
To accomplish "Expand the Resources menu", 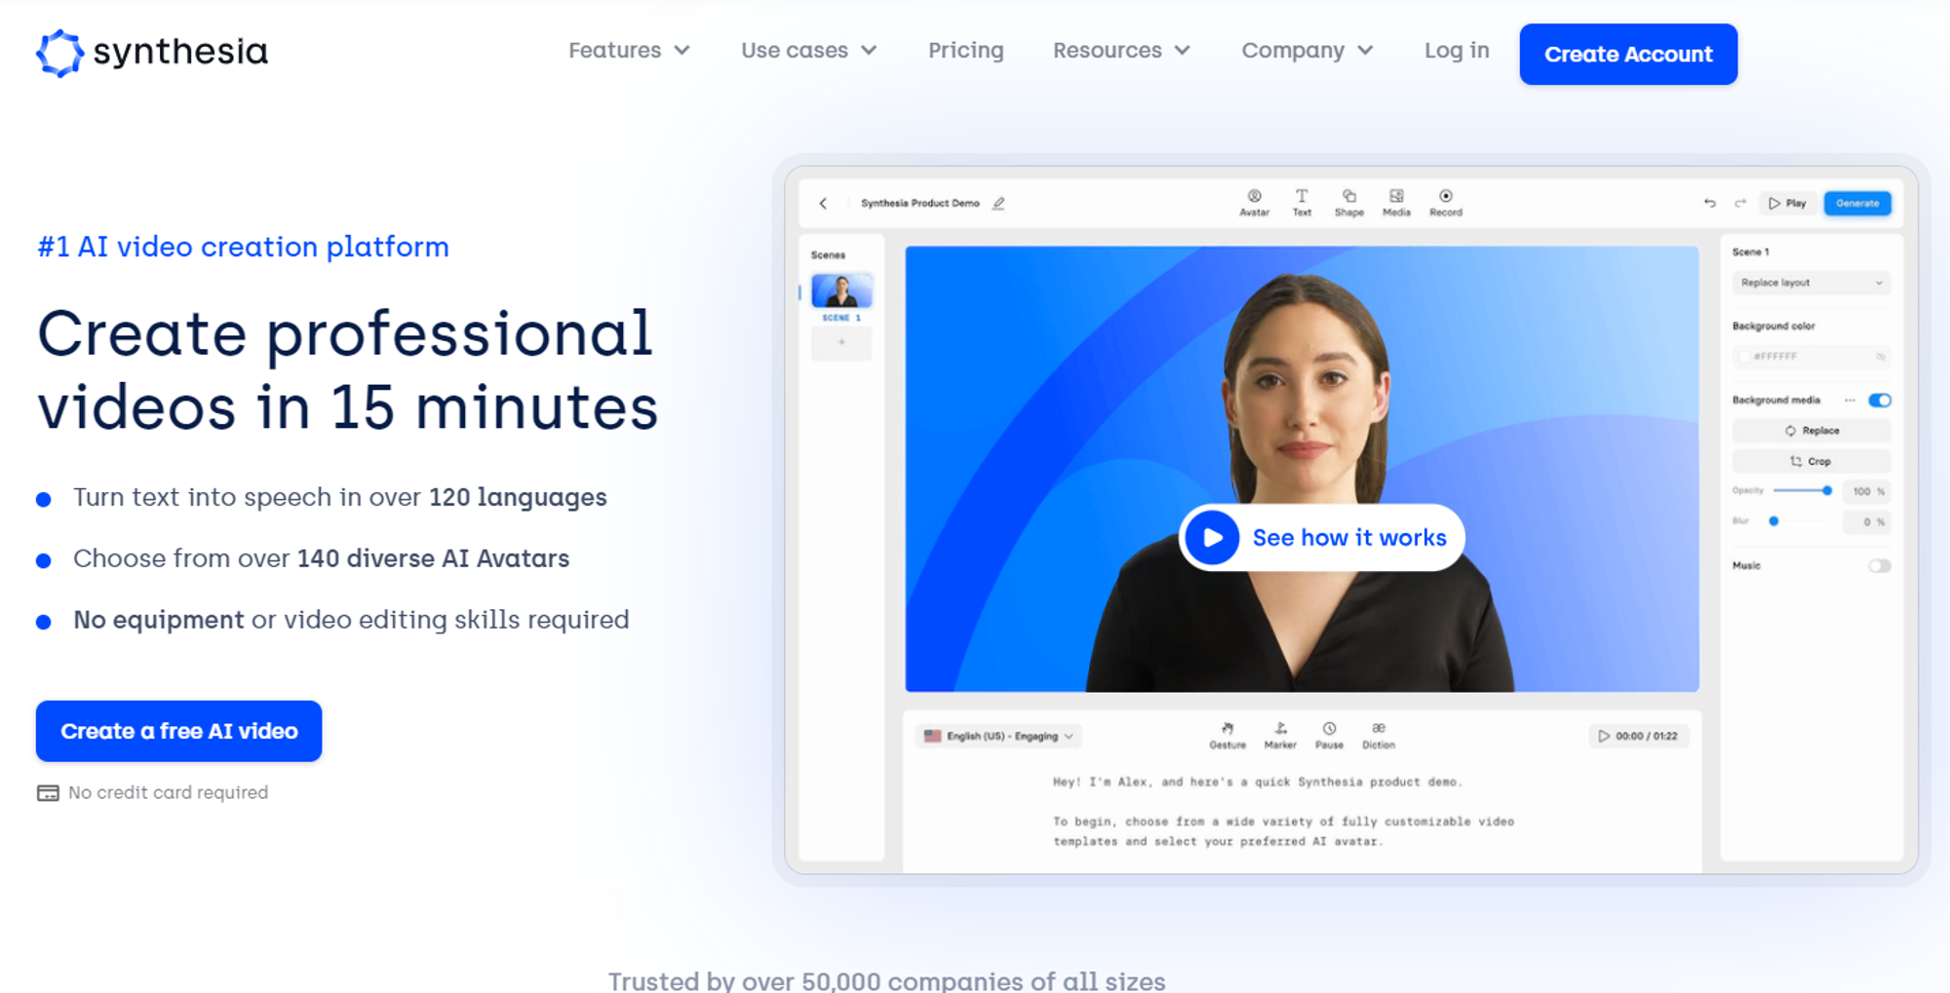I will (x=1121, y=51).
